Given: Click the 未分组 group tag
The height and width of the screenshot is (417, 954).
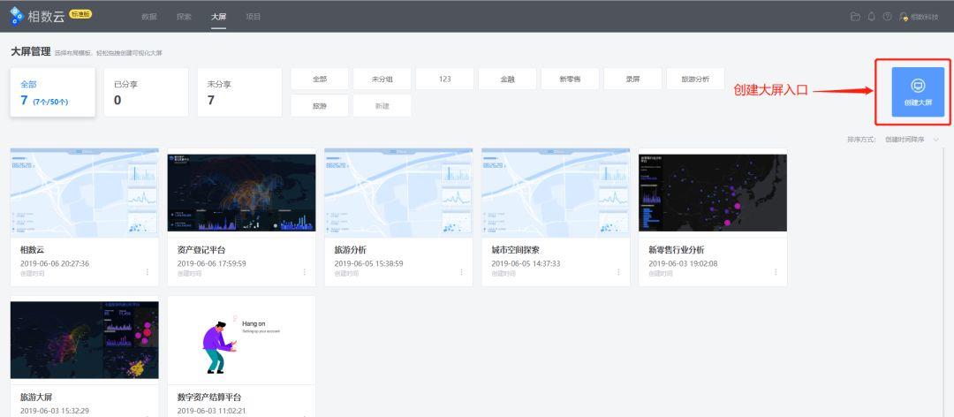Looking at the screenshot, I should [x=382, y=79].
